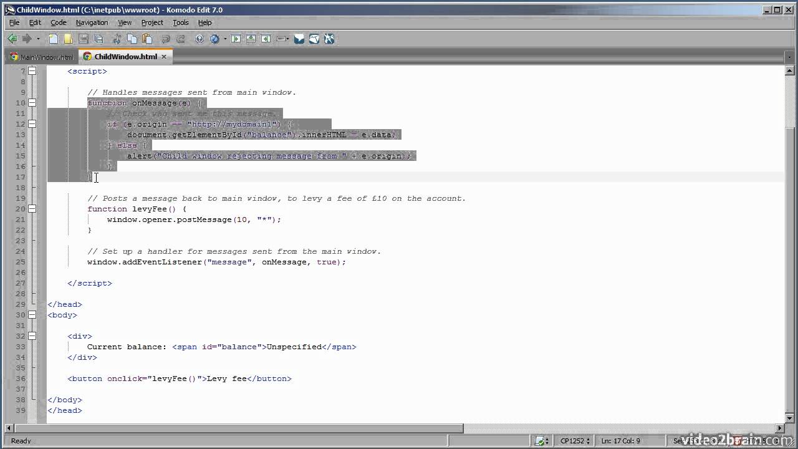Collapse the if block fold at line 12
The image size is (798, 449).
[32, 124]
